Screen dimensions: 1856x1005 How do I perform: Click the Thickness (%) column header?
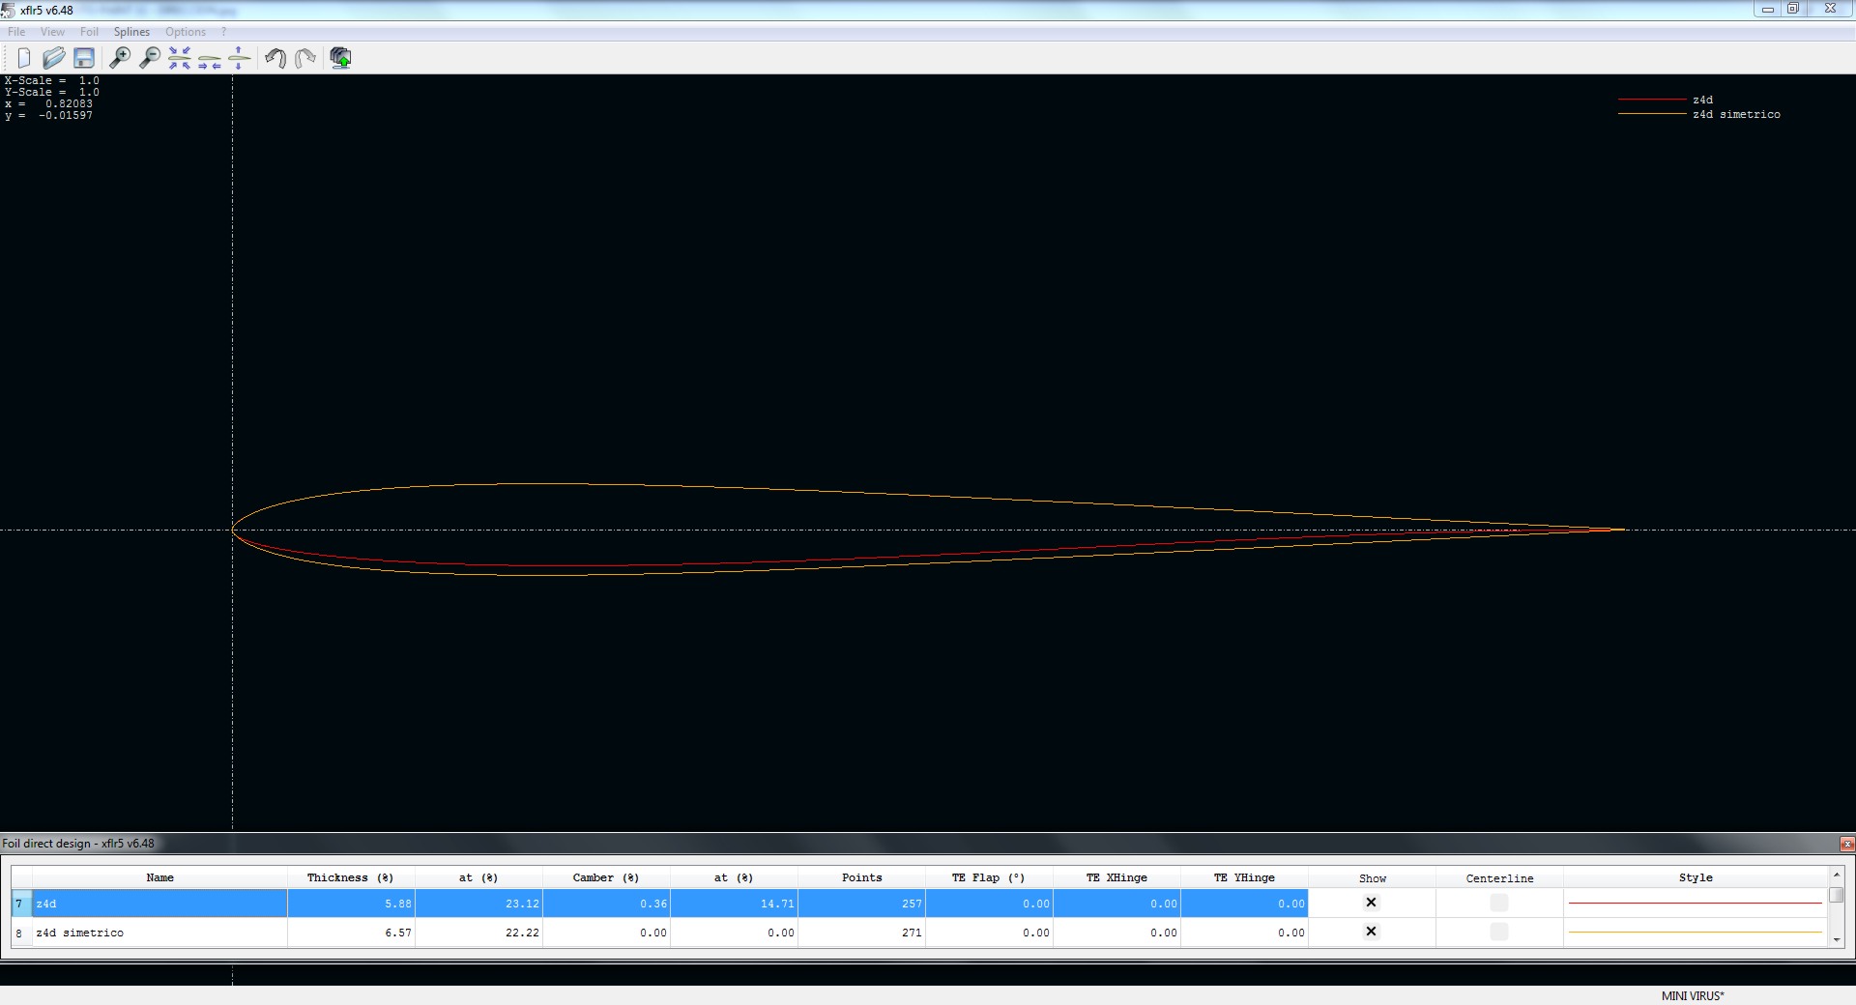point(350,877)
